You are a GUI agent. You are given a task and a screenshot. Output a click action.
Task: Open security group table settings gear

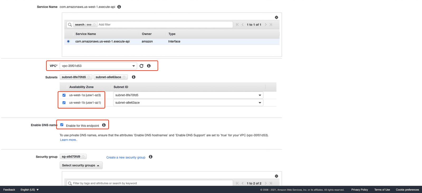pos(276,176)
